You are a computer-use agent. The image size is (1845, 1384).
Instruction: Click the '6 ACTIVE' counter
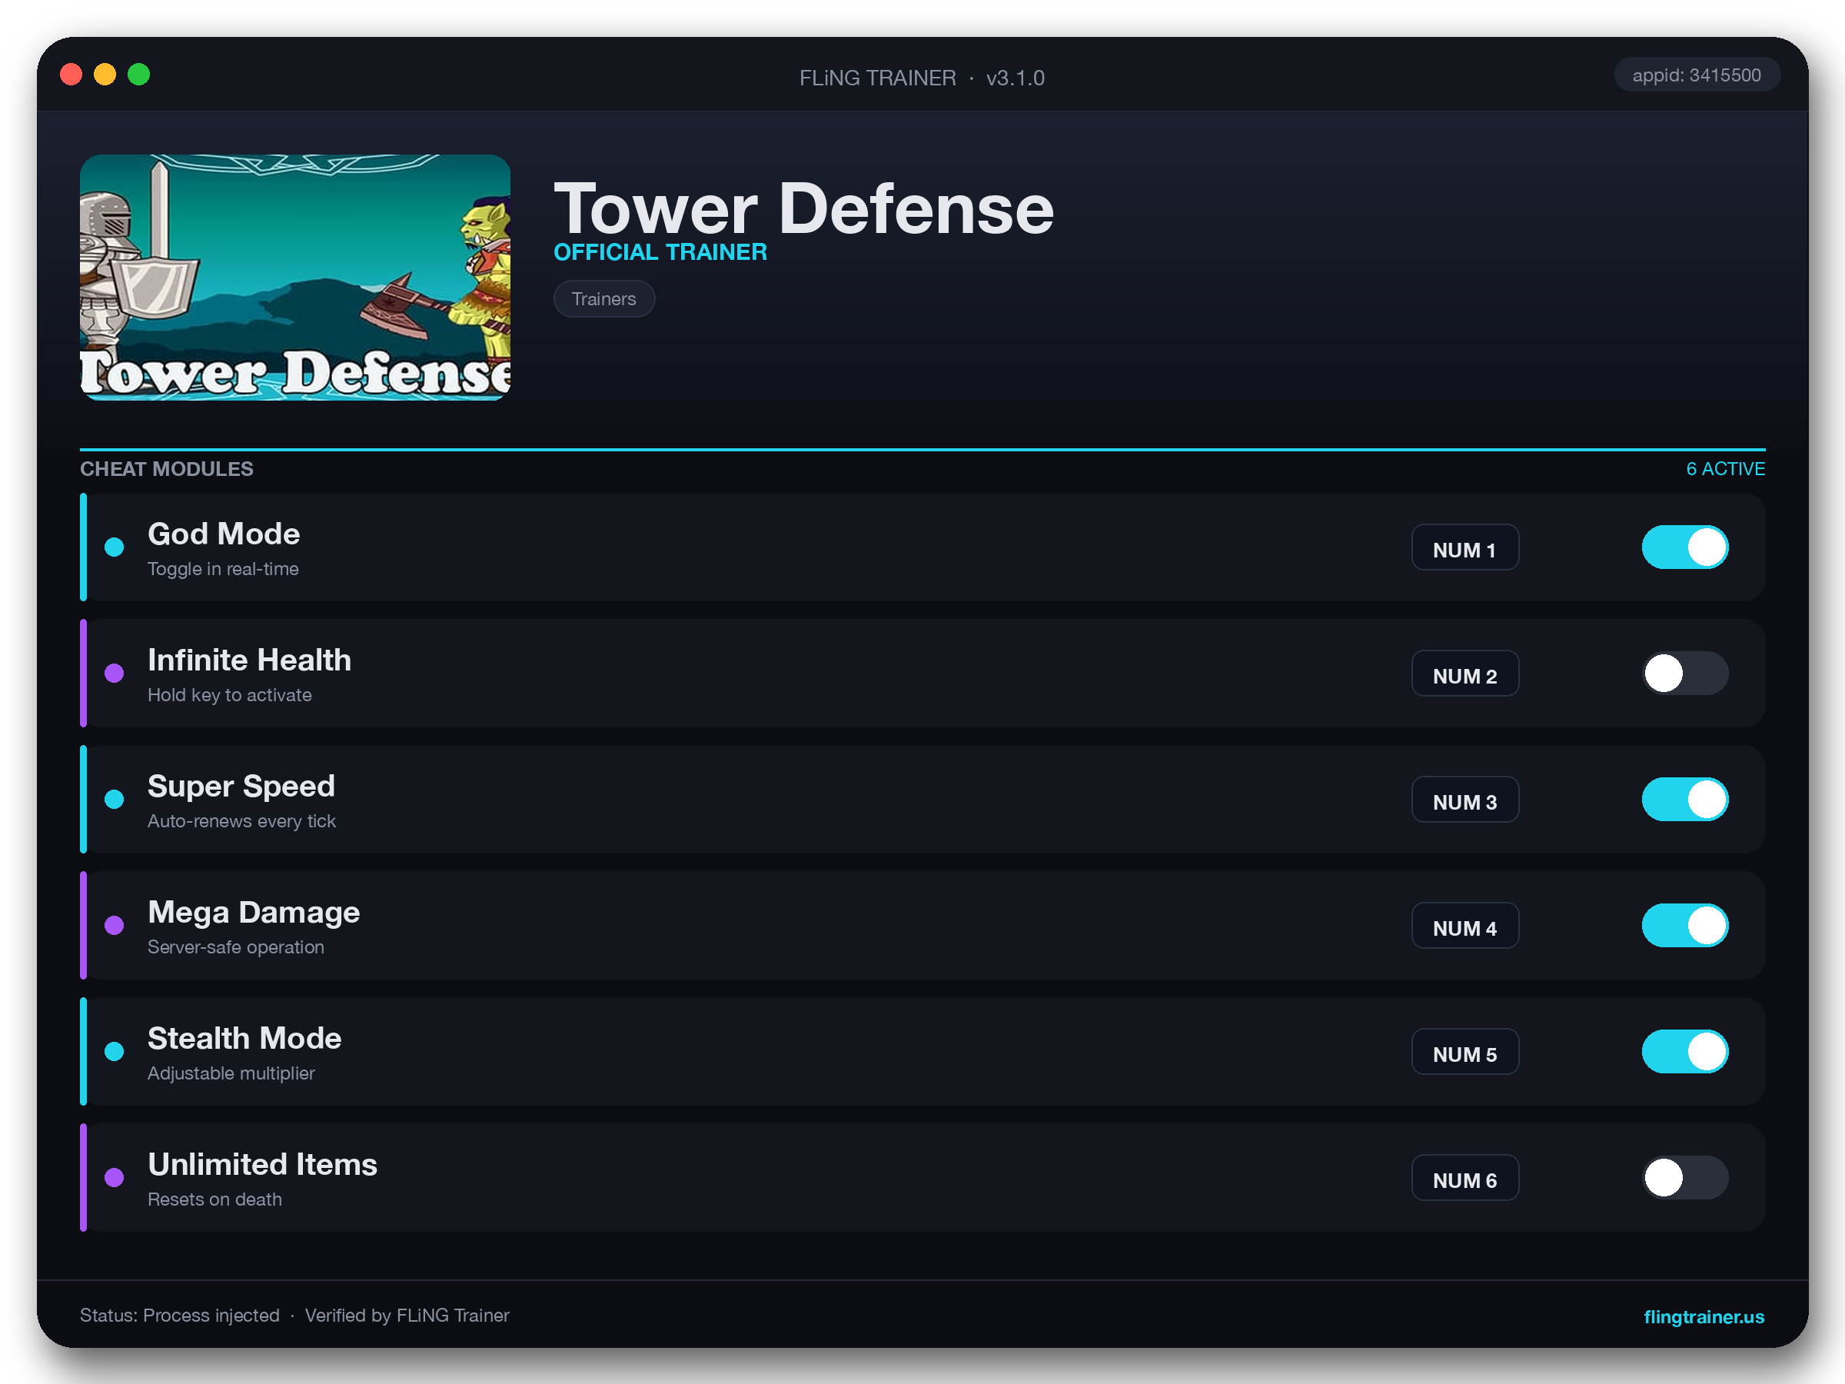point(1726,469)
